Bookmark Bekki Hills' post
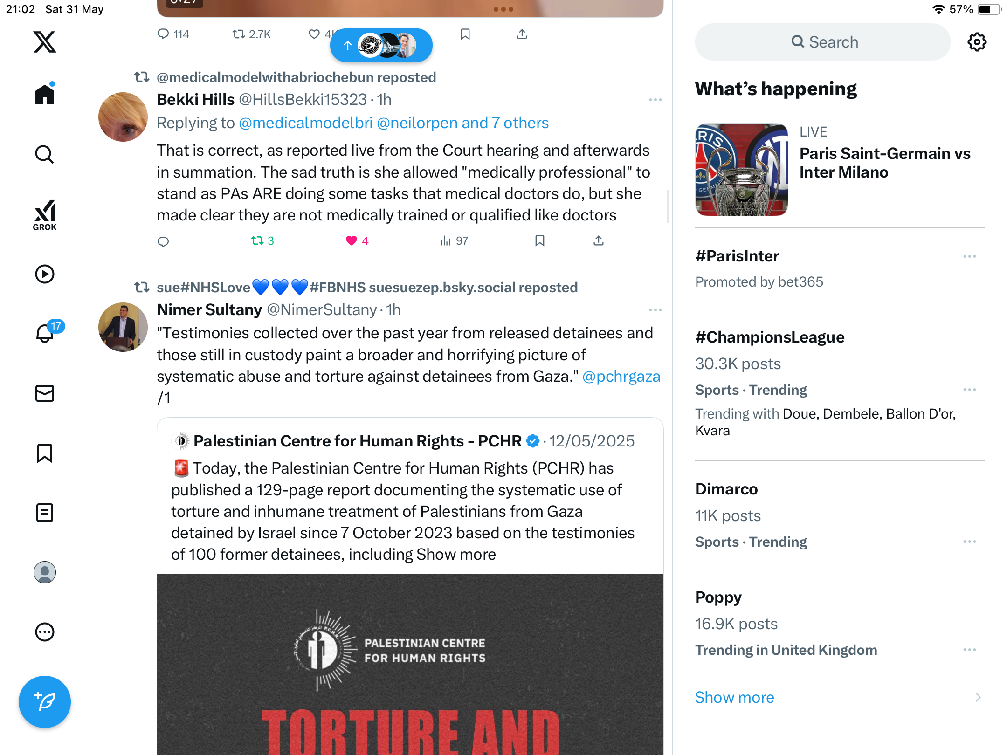The width and height of the screenshot is (1007, 755). [539, 241]
